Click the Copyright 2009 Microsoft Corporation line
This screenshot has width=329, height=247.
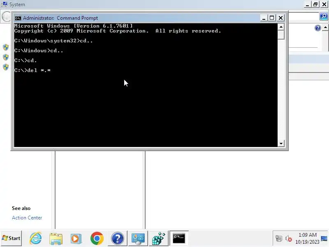click(x=118, y=31)
